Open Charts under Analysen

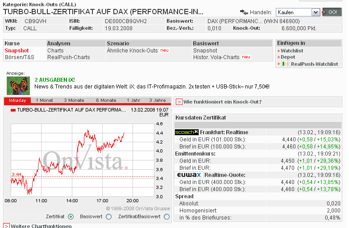(x=55, y=51)
